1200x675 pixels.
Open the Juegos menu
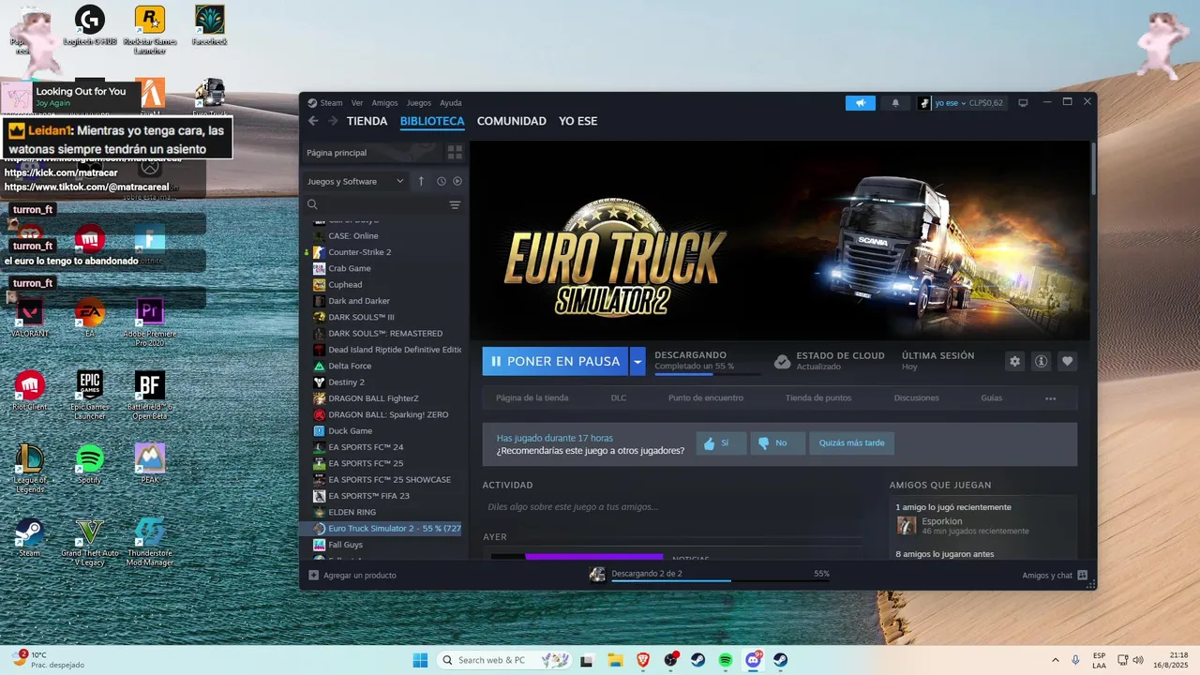click(419, 103)
